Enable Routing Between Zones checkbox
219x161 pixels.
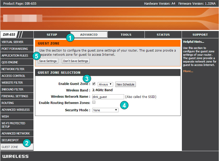pos(94,102)
